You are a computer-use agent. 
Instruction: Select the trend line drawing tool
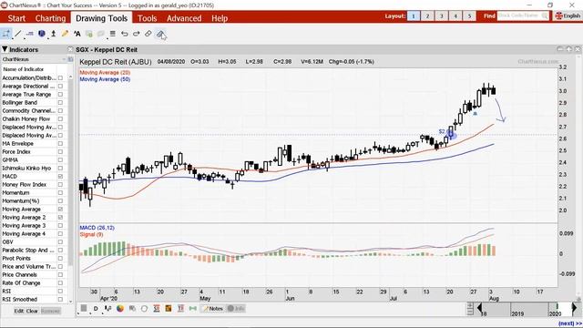coord(18,34)
